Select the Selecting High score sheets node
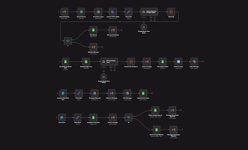Screen dimensions: 248x150 (x=86, y=62)
